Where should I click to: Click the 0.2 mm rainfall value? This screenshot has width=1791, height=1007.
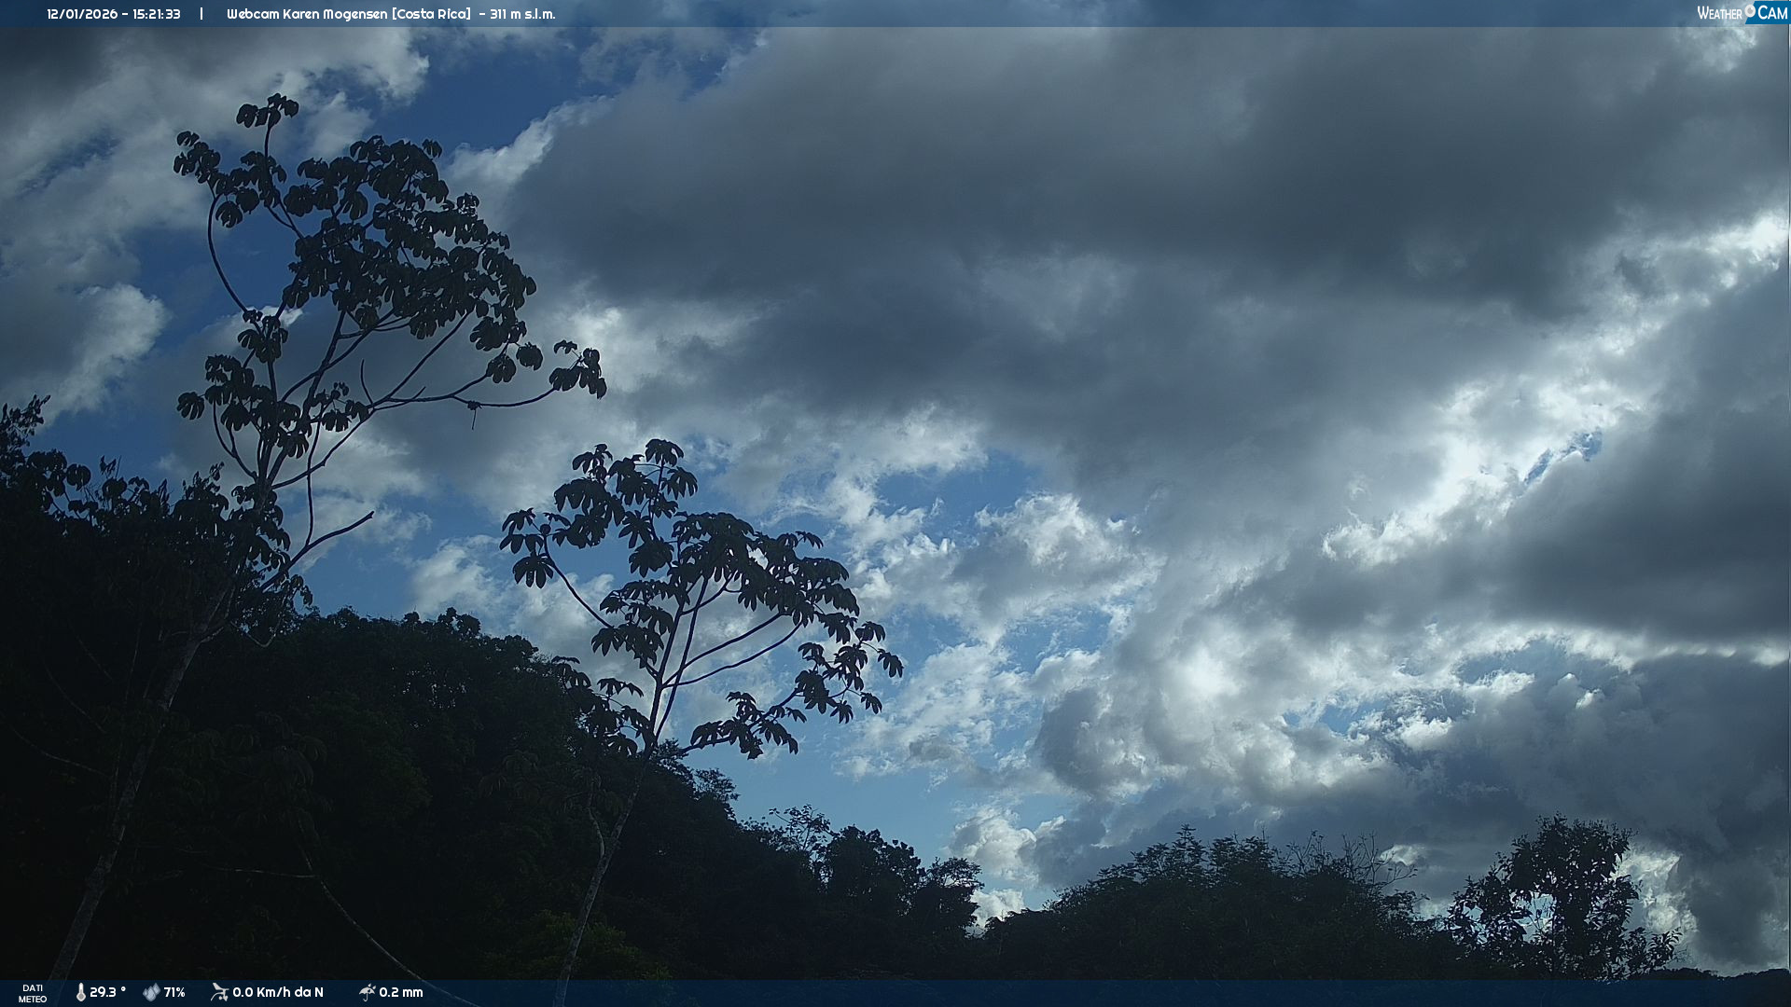(x=401, y=993)
